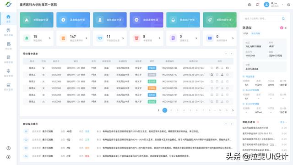Click the info circle icon in sidebar
This screenshot has height=165, width=293.
pyautogui.click(x=8, y=157)
